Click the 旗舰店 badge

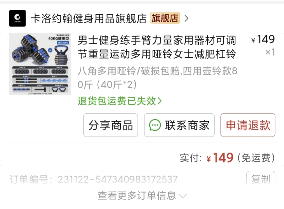tap(165, 18)
